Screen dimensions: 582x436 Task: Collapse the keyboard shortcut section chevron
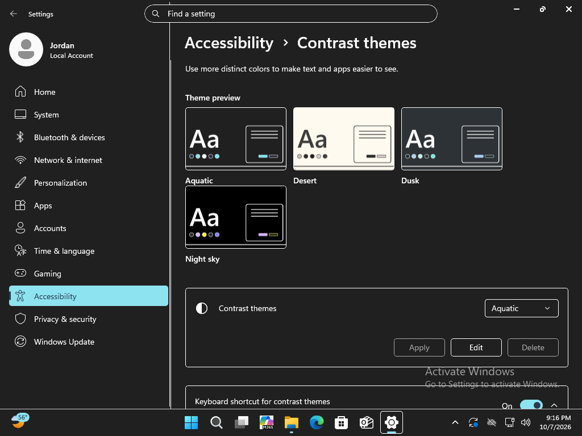point(554,405)
